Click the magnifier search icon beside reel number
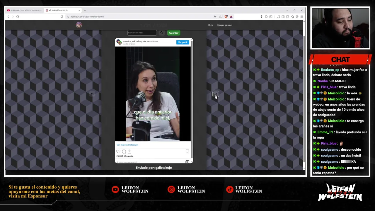This screenshot has width=375, height=211. click(161, 33)
